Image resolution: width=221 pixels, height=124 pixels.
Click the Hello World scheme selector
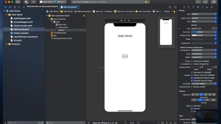tap(46, 2)
